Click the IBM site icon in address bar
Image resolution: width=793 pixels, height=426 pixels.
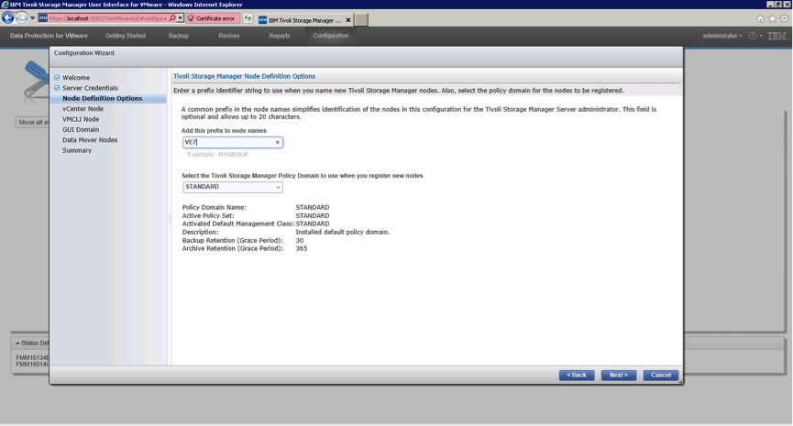click(43, 18)
